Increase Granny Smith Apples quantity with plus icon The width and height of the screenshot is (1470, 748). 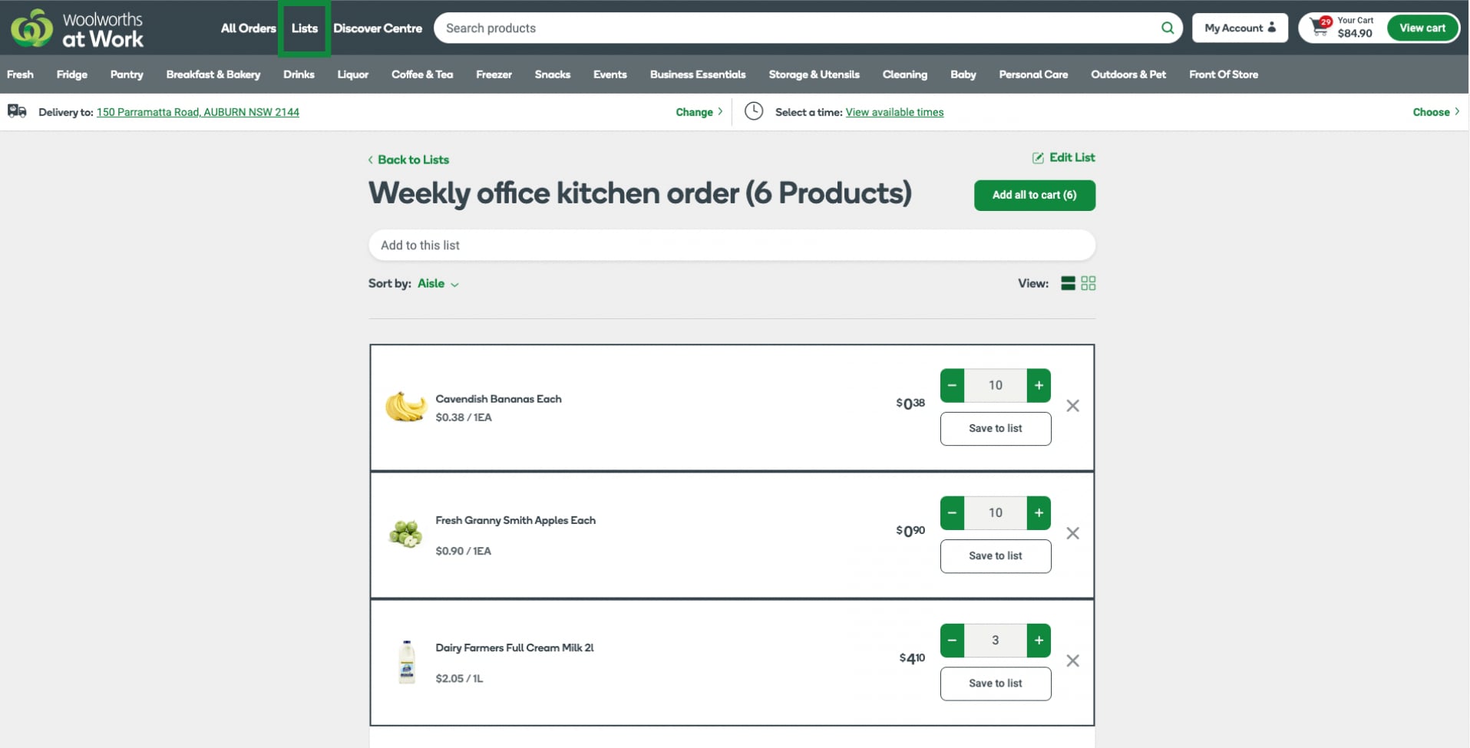tap(1039, 512)
